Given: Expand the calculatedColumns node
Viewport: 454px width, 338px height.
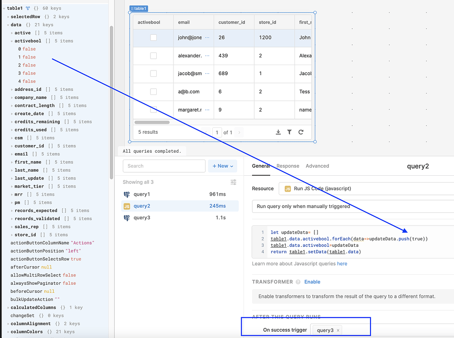Looking at the screenshot, I should click(8, 308).
